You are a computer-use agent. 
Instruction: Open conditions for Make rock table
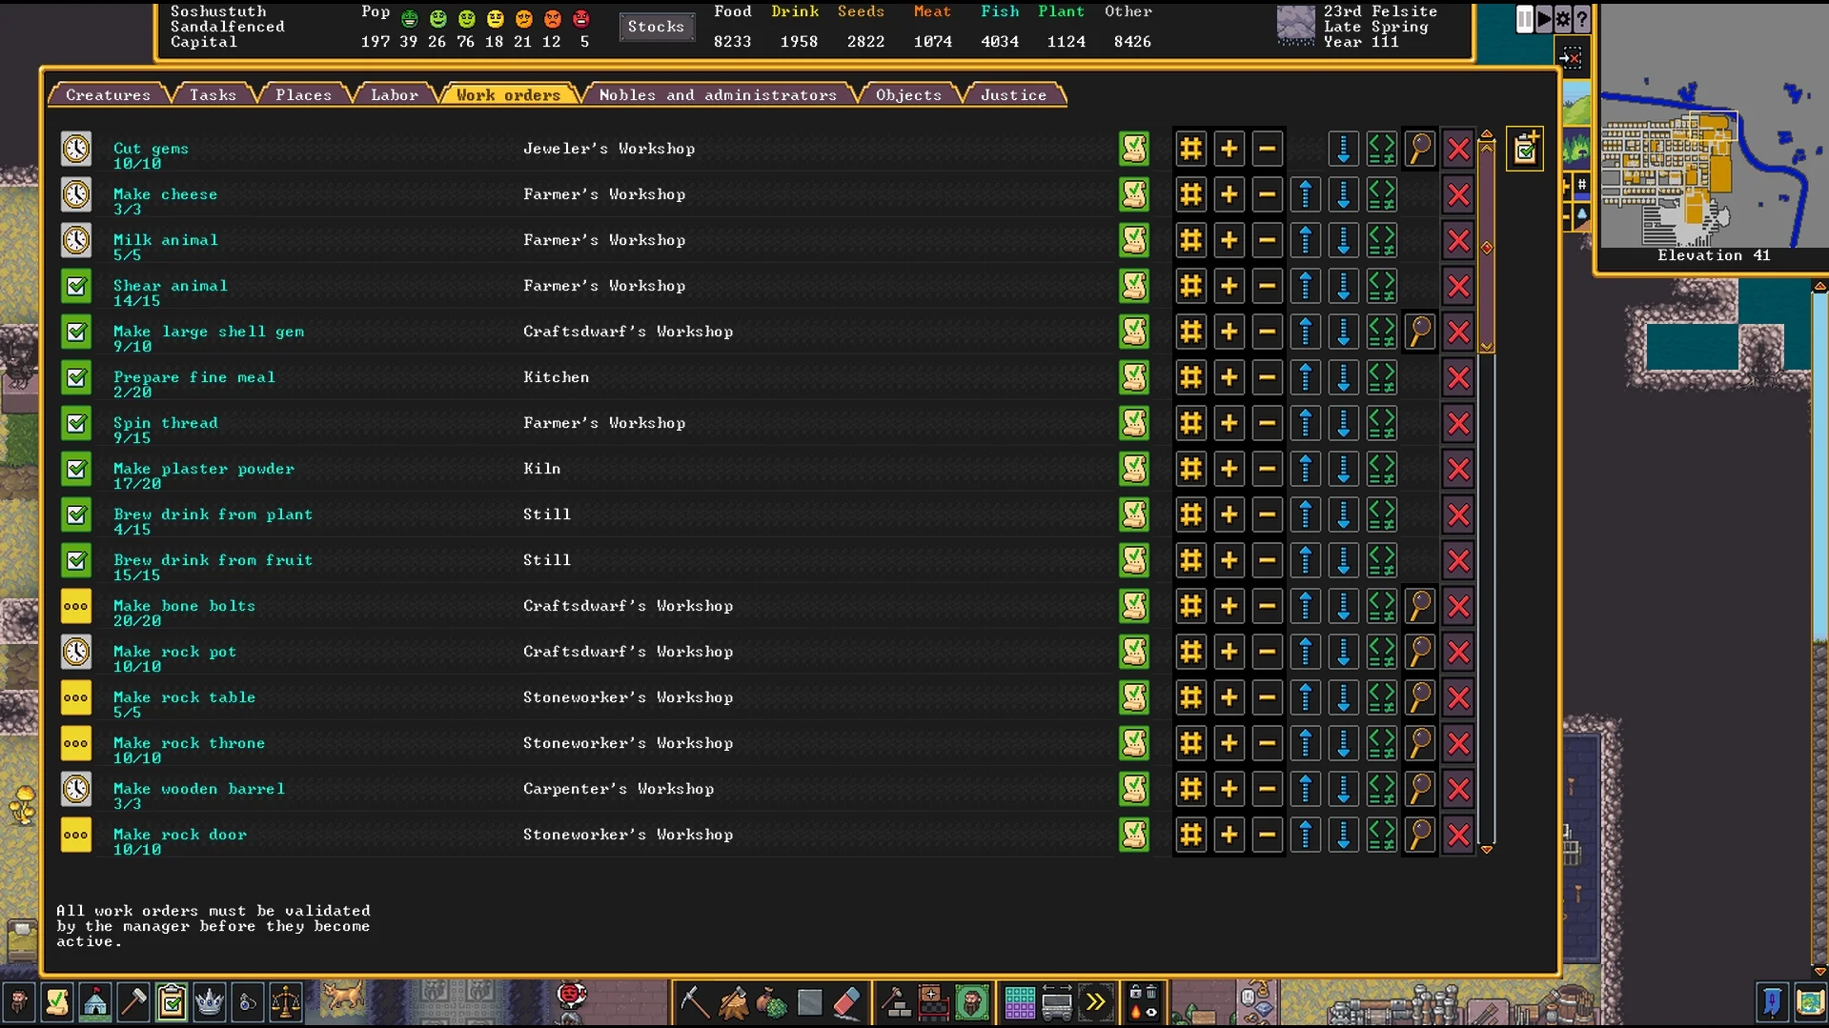[1381, 697]
